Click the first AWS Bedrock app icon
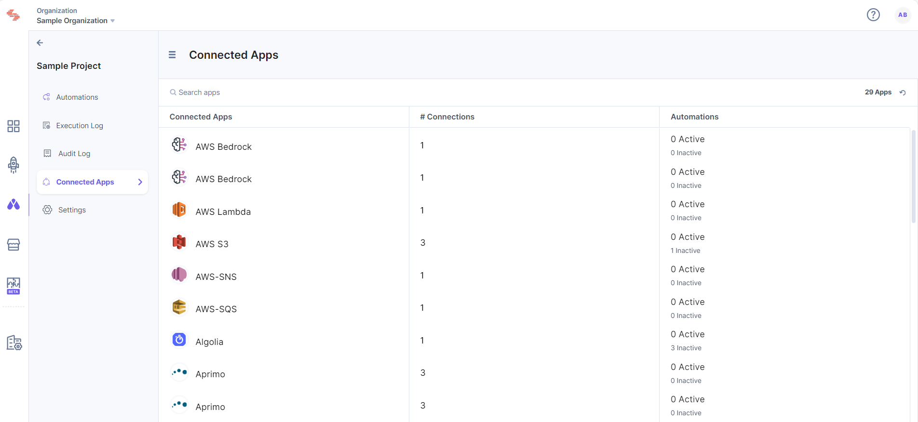 click(x=179, y=145)
